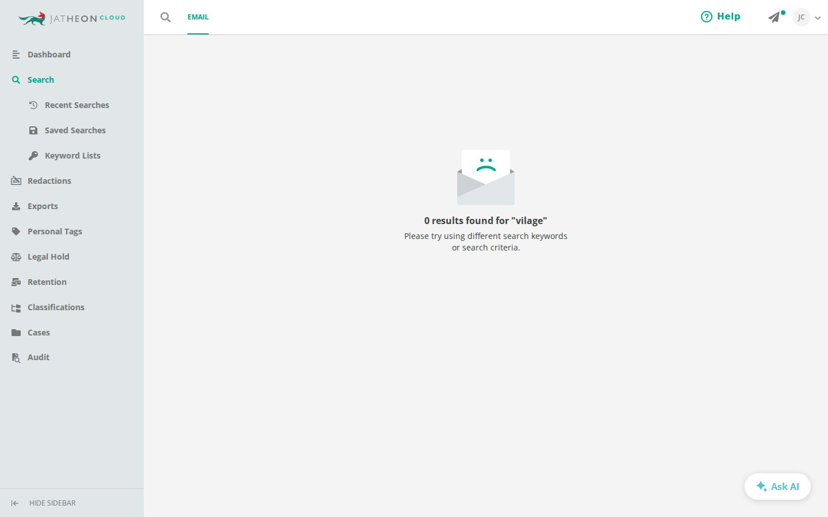The height and width of the screenshot is (517, 828).
Task: Open Dashboard from the sidebar
Action: [49, 55]
